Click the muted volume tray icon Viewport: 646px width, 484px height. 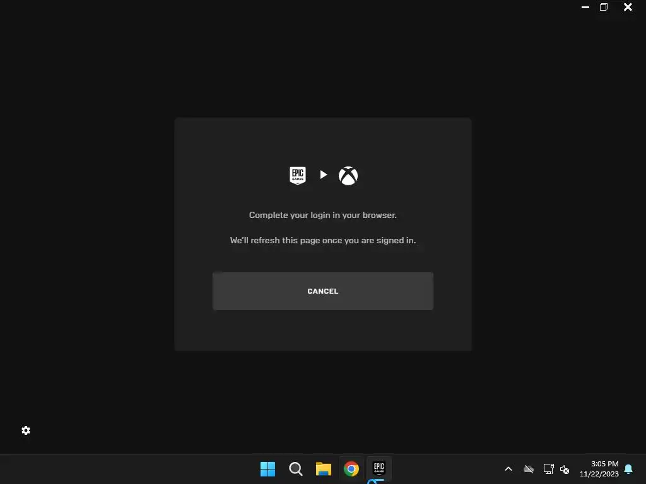[565, 469]
